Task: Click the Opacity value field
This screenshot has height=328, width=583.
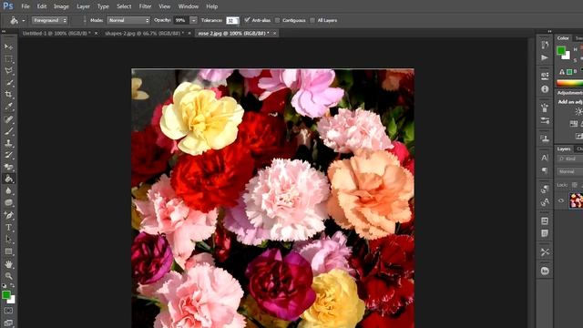Action: pyautogui.click(x=181, y=20)
